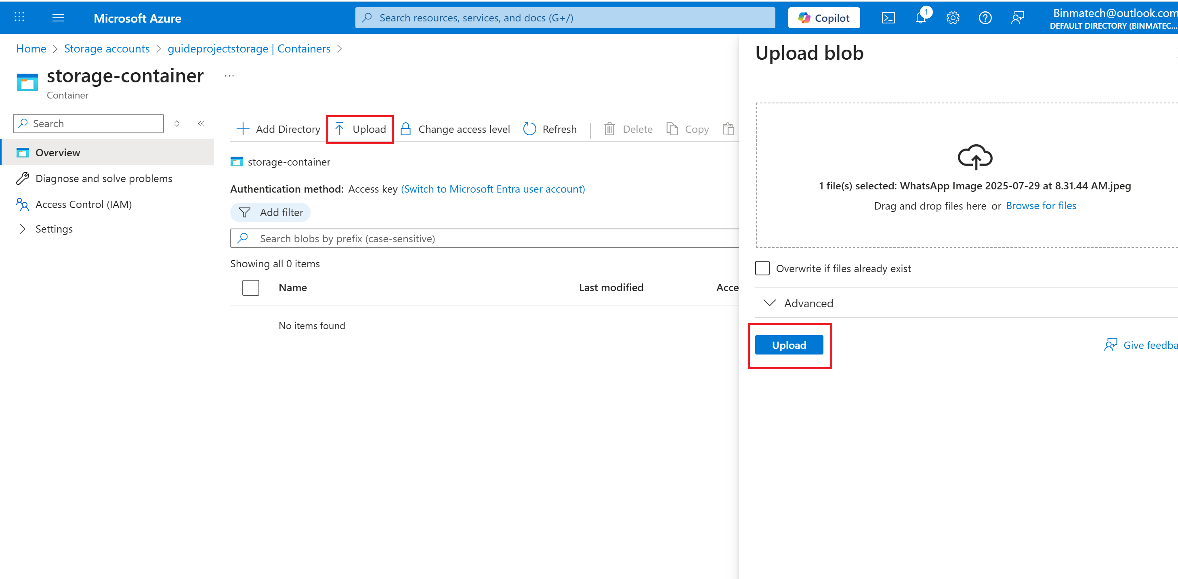This screenshot has height=579, width=1178.
Task: Click Switch to Microsoft Entra user account
Action: (493, 189)
